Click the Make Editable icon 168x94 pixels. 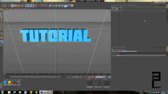[2, 10]
